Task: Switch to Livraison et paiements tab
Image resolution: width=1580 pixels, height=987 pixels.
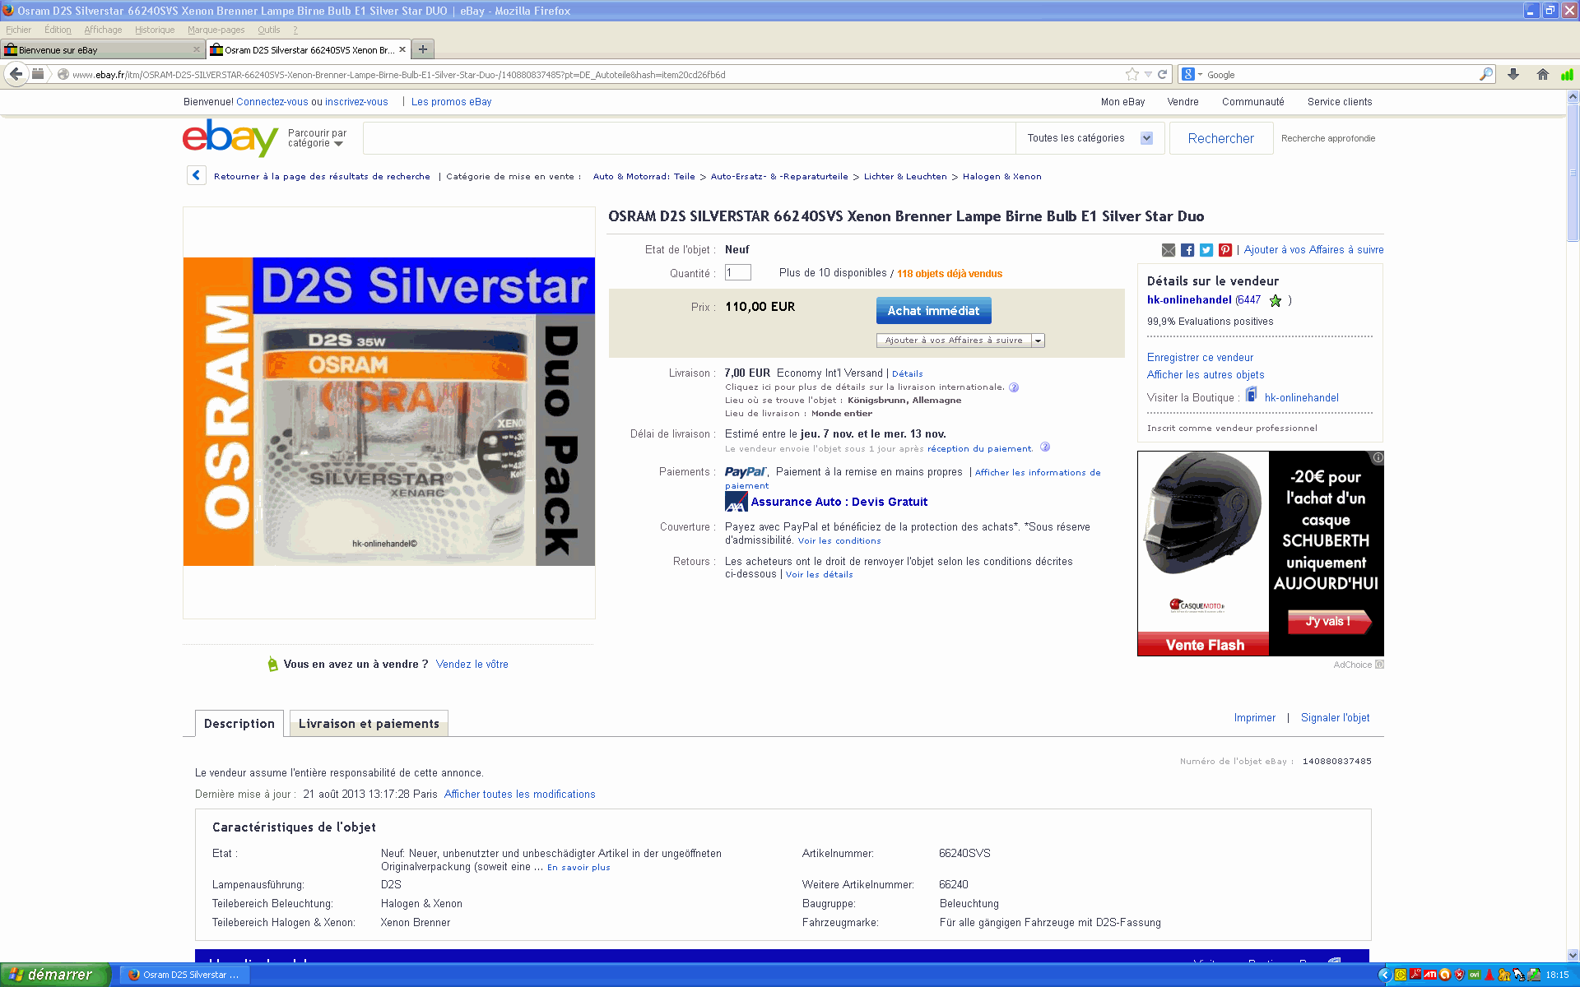Action: [x=369, y=724]
